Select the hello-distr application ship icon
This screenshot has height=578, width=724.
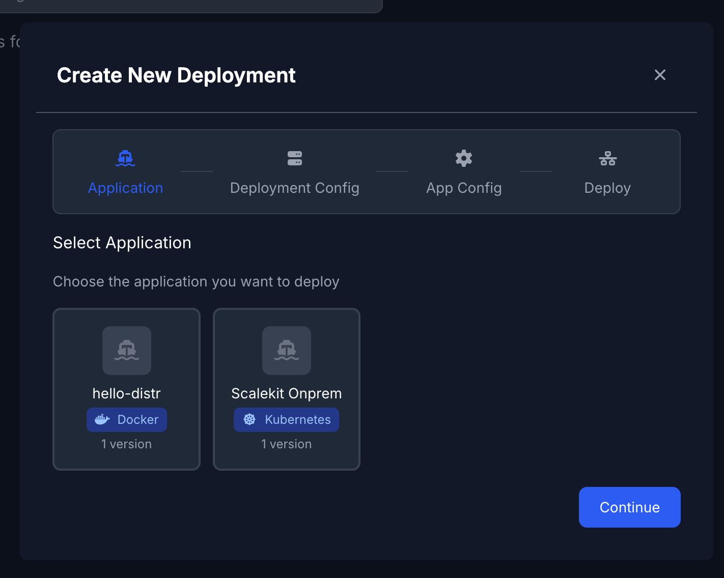(127, 351)
